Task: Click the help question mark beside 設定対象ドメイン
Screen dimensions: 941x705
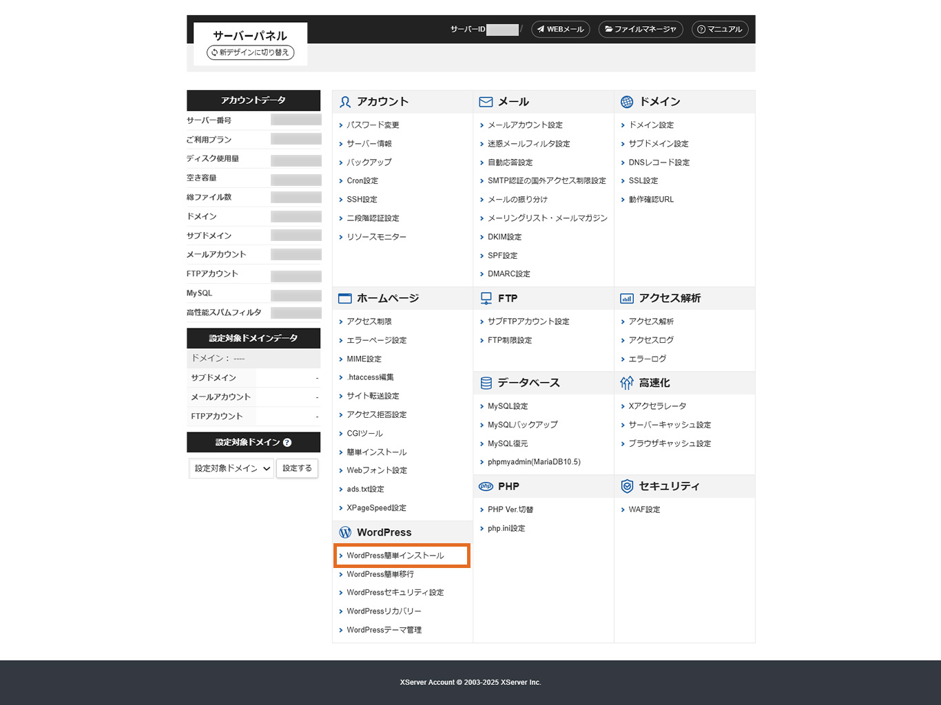Action: 287,443
